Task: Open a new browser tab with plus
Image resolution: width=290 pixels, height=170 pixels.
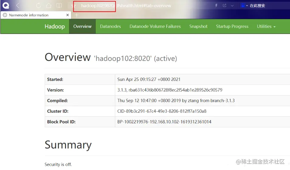Action: tap(77, 15)
